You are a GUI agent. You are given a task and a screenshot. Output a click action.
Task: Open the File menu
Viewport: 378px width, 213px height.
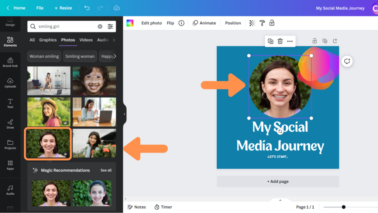tap(40, 8)
